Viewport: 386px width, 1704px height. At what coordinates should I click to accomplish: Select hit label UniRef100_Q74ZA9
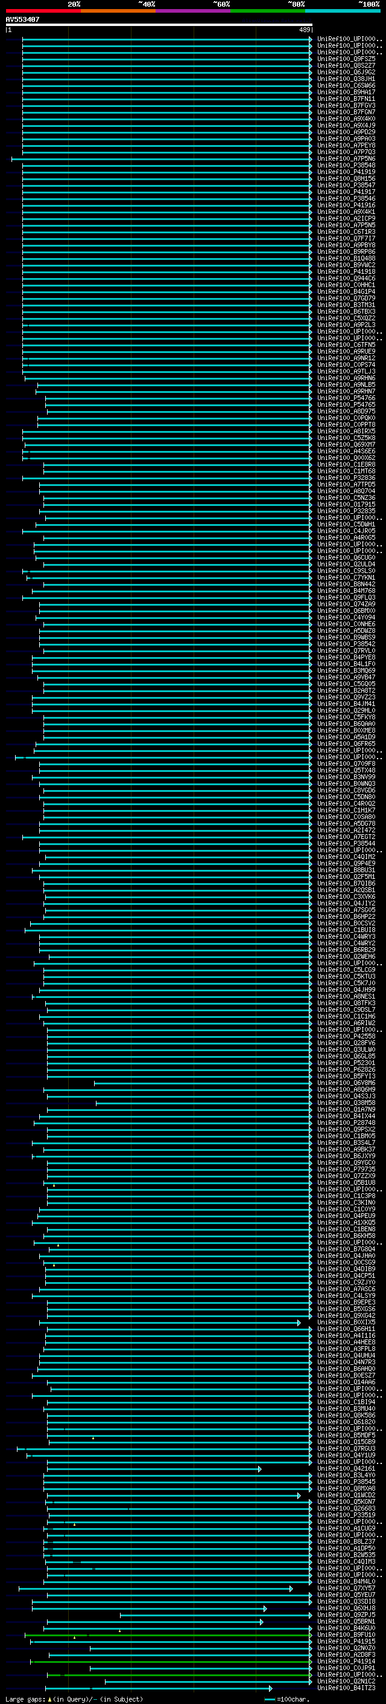point(346,604)
